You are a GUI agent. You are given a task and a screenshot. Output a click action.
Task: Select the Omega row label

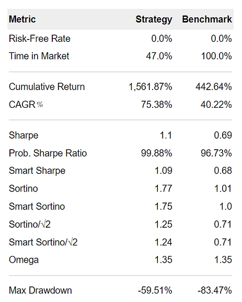(24, 260)
